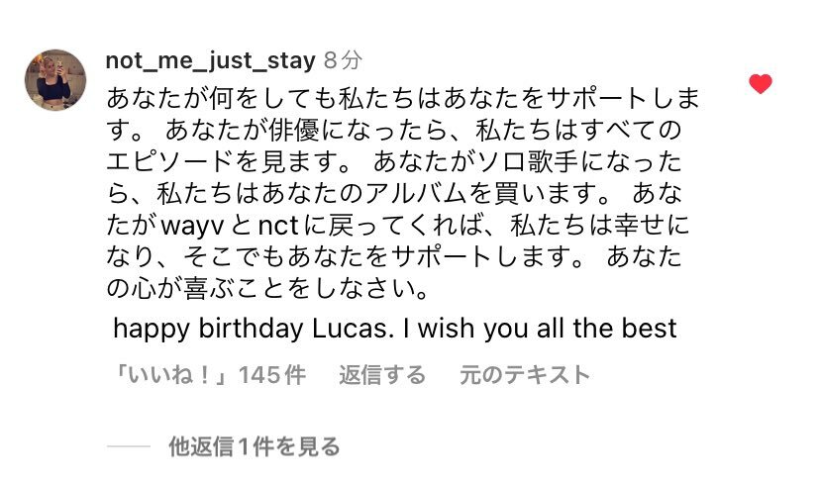Click the 8分 timestamp

click(x=343, y=61)
